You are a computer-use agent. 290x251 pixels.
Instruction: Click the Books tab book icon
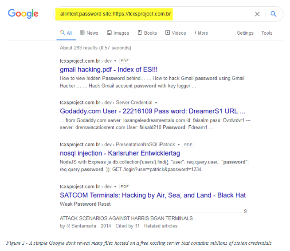coord(140,32)
